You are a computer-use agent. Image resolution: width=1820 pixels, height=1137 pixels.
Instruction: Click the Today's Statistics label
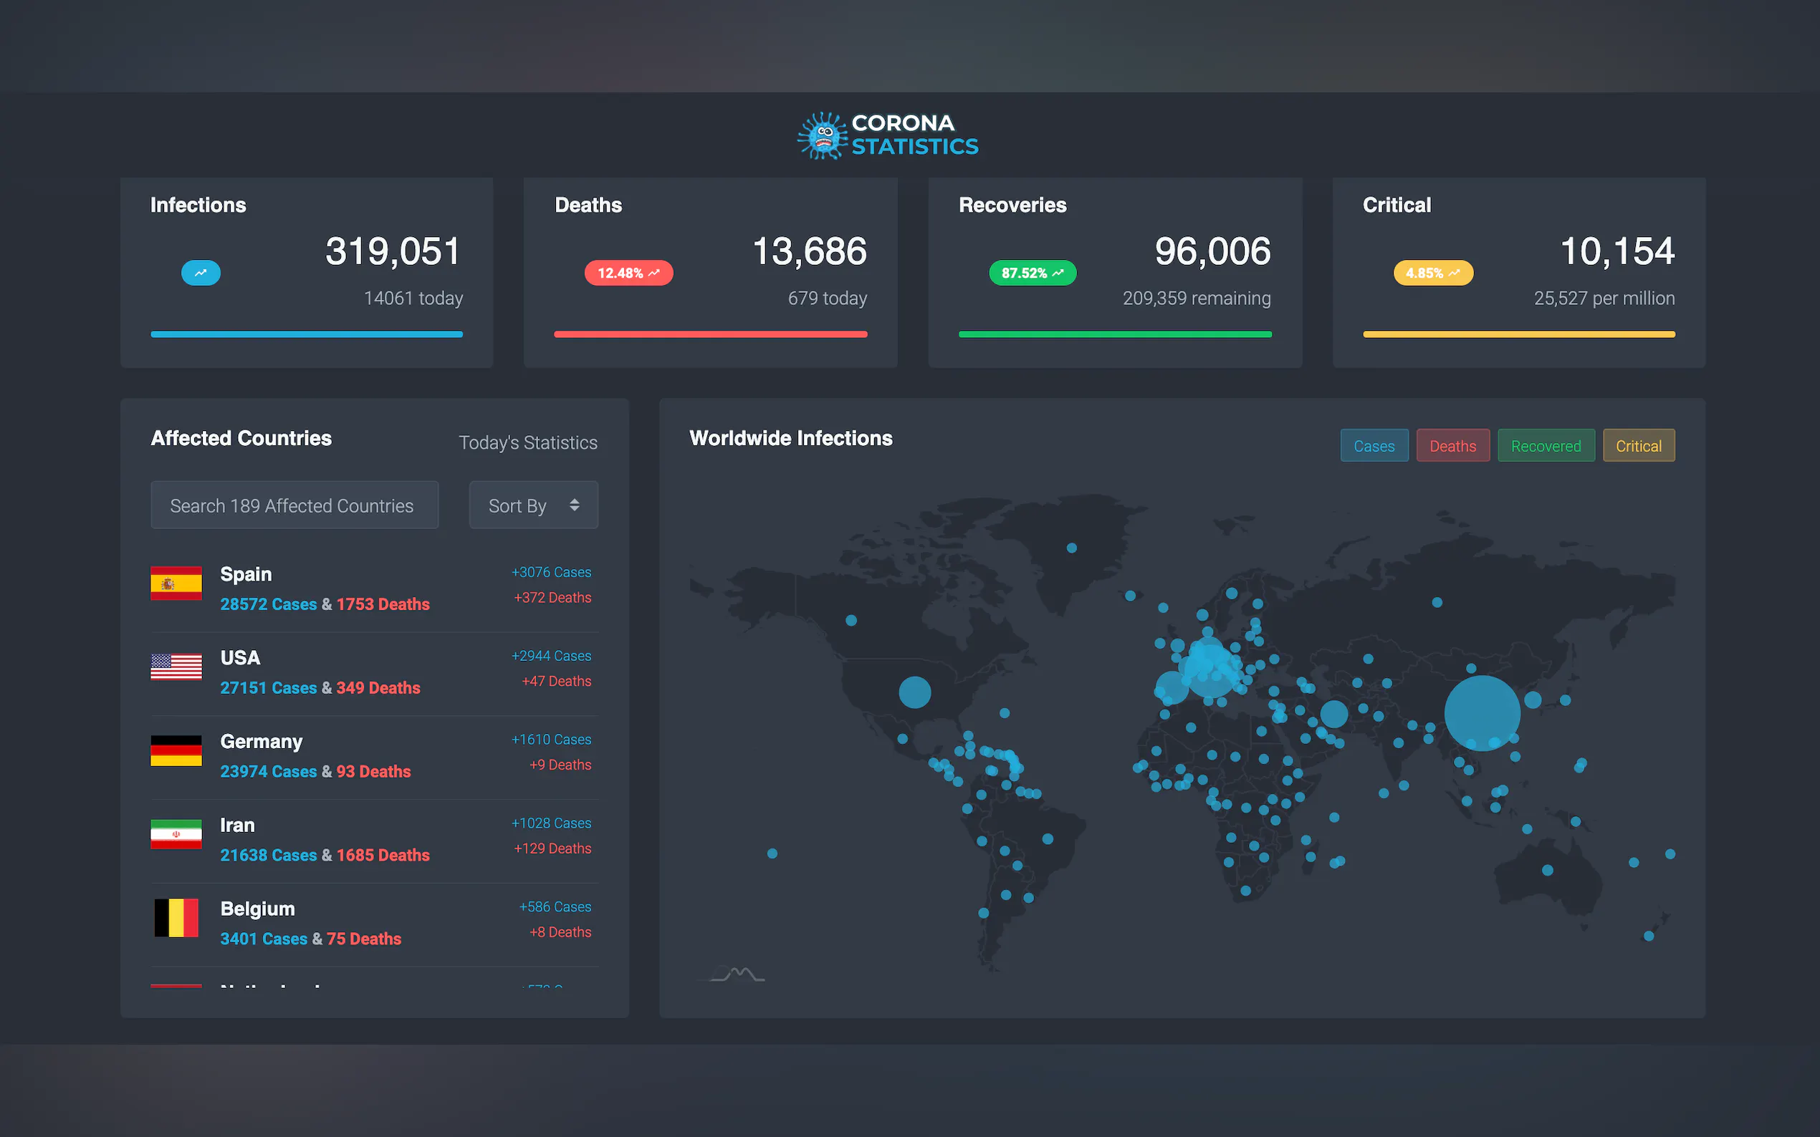[x=528, y=443]
